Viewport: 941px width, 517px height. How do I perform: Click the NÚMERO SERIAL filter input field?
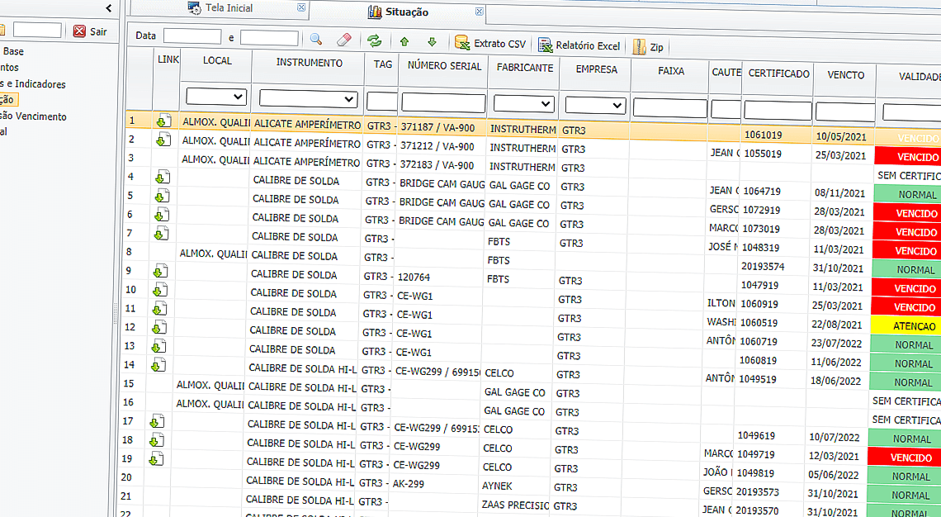pyautogui.click(x=443, y=103)
